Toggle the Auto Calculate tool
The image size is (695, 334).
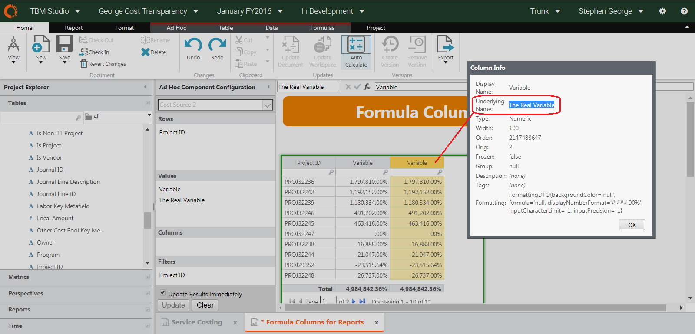pyautogui.click(x=356, y=52)
